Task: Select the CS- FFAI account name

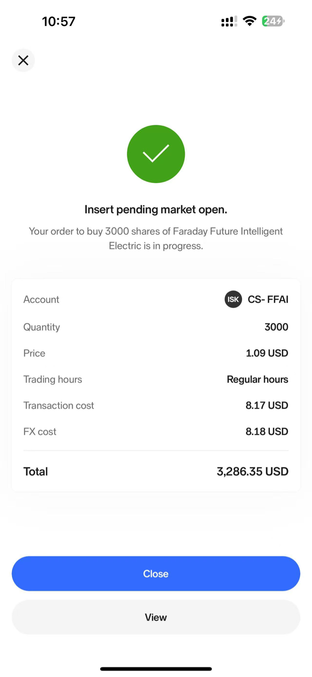Action: [x=268, y=299]
